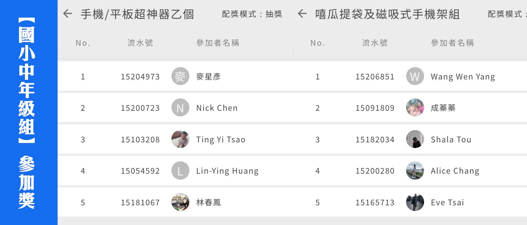Viewport: 527px width, 225px height.
Task: Click Nick Chen's N avatar icon
Action: [180, 108]
